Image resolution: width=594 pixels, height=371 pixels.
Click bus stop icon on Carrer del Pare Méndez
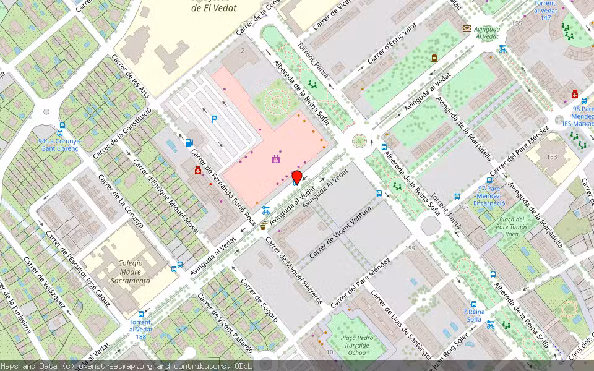coord(493,274)
